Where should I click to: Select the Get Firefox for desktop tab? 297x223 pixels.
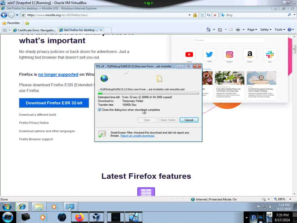pos(81,30)
